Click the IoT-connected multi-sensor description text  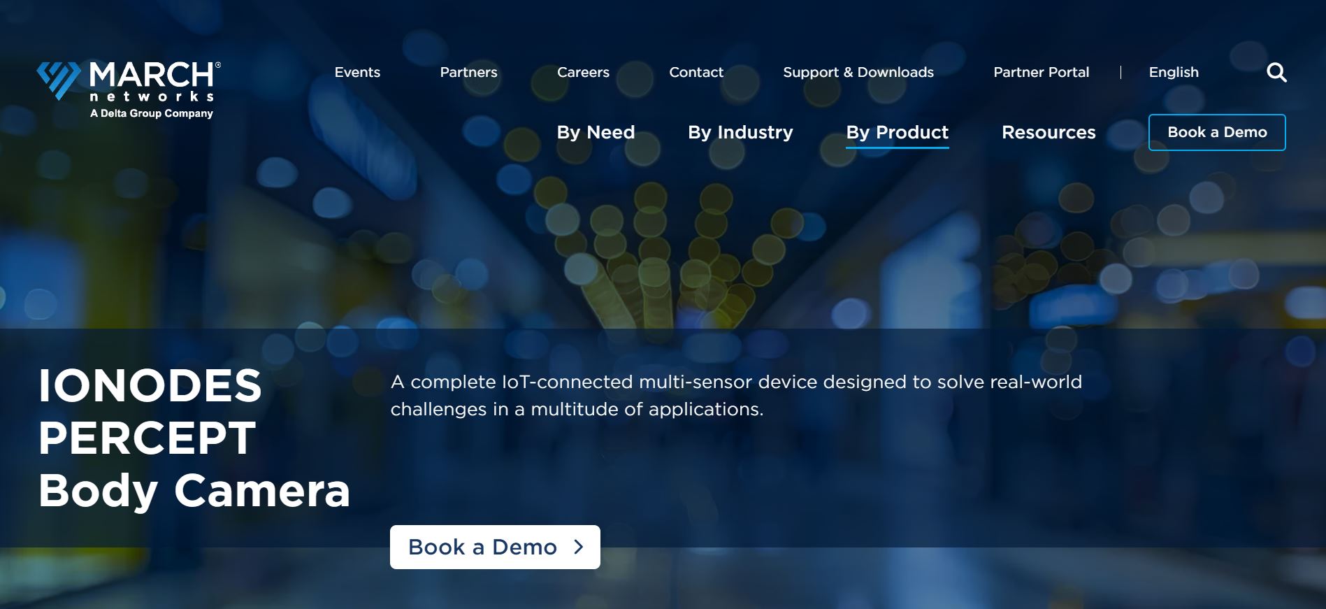pos(735,395)
